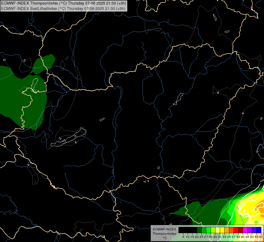Click the dark green 20–25 legend swatch
The image size is (264, 242).
(199, 230)
